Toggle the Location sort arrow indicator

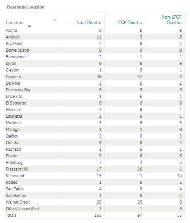pos(29,26)
